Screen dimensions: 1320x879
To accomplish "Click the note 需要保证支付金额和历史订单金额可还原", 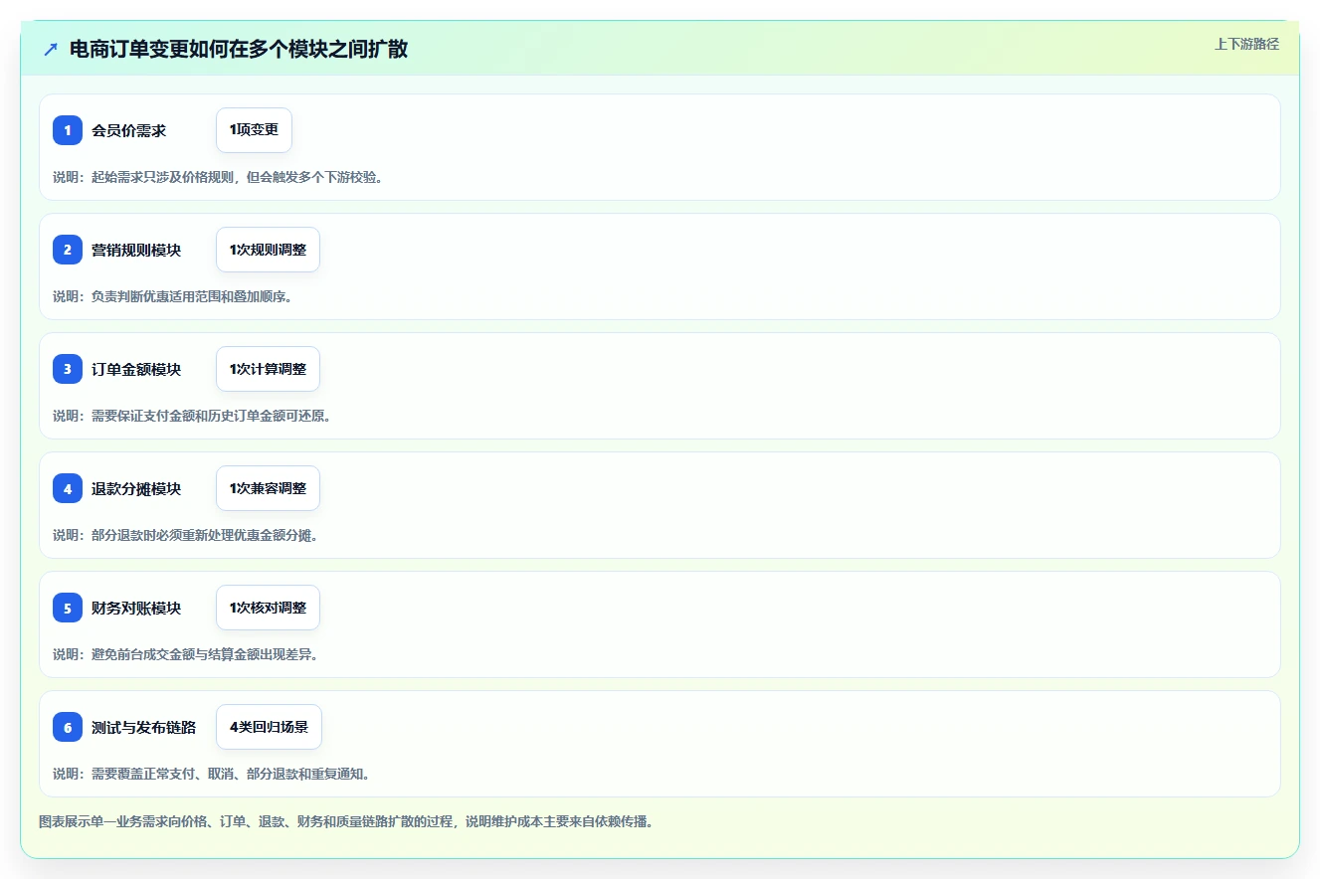I will [x=192, y=416].
